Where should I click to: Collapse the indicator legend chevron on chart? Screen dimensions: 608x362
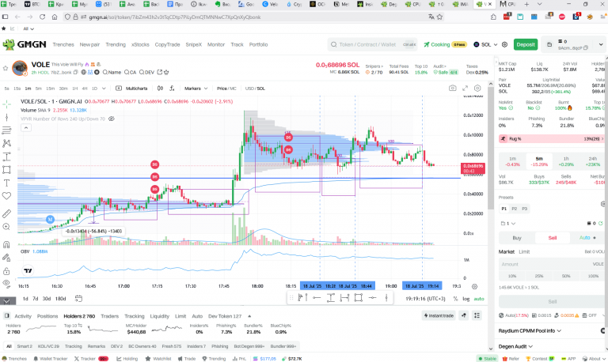26,127
